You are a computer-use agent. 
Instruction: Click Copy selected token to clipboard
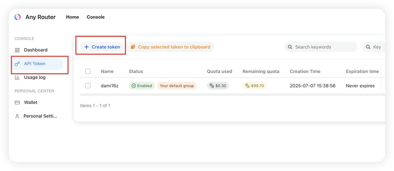click(x=174, y=47)
